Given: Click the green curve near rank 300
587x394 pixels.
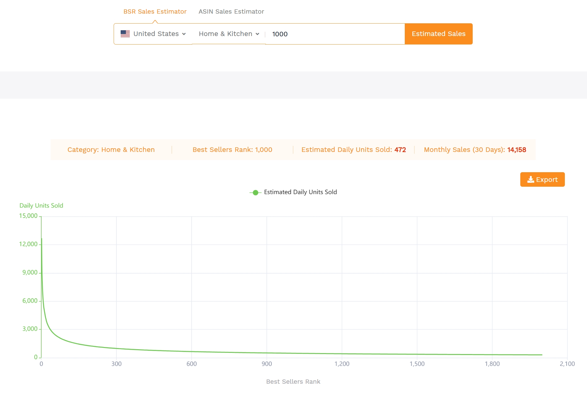Looking at the screenshot, I should pos(116,348).
